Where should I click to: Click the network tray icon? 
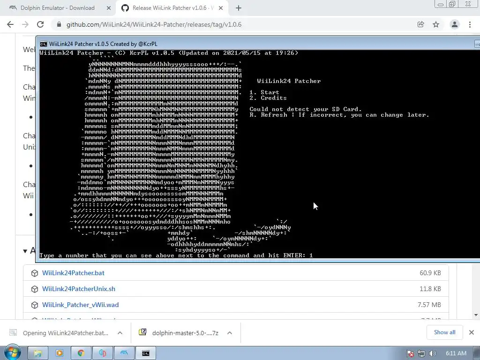point(421,353)
